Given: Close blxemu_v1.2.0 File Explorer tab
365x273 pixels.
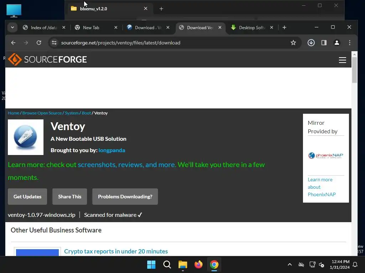Looking at the screenshot, I should pyautogui.click(x=146, y=9).
